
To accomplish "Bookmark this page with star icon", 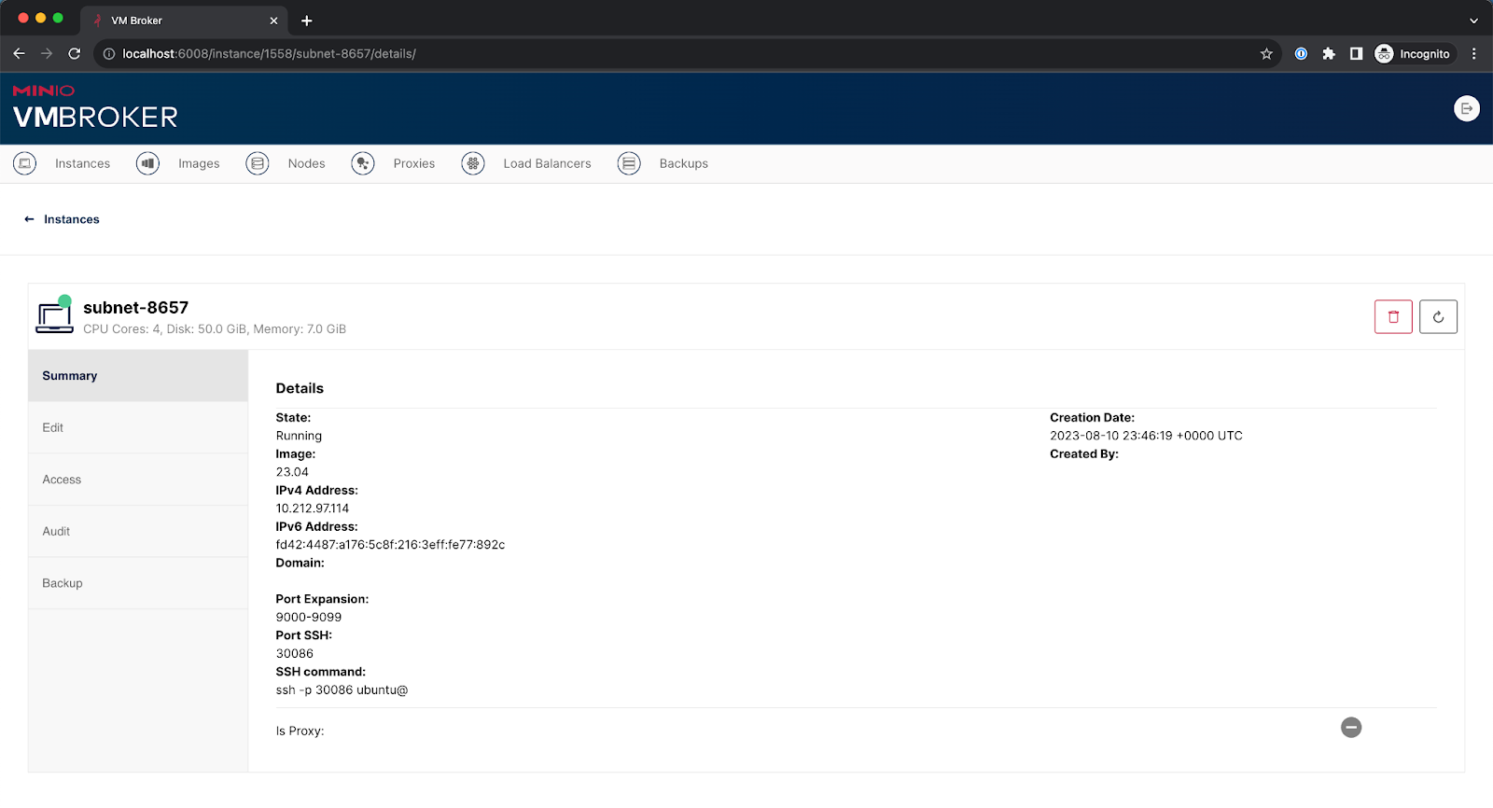I will click(x=1266, y=54).
